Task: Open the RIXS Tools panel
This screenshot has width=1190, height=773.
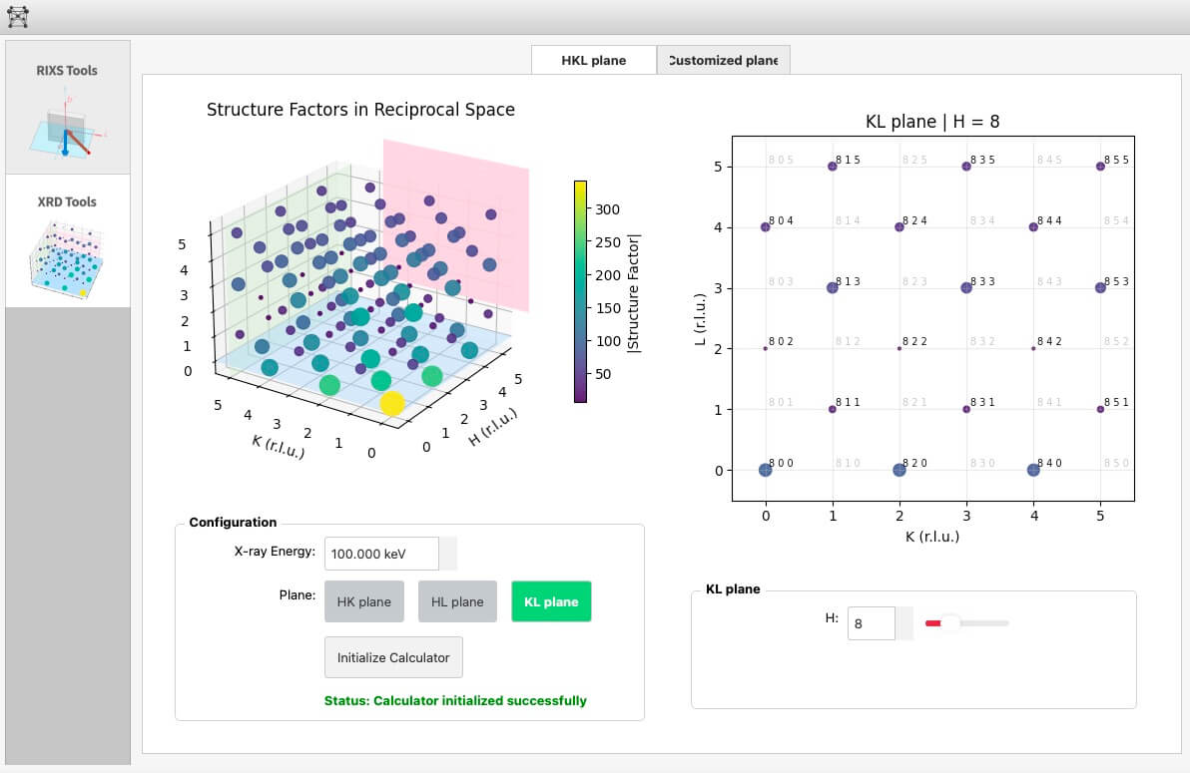Action: point(67,108)
